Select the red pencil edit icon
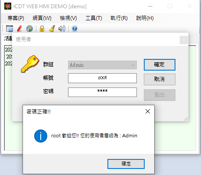The height and width of the screenshot is (175, 201). pos(19,29)
